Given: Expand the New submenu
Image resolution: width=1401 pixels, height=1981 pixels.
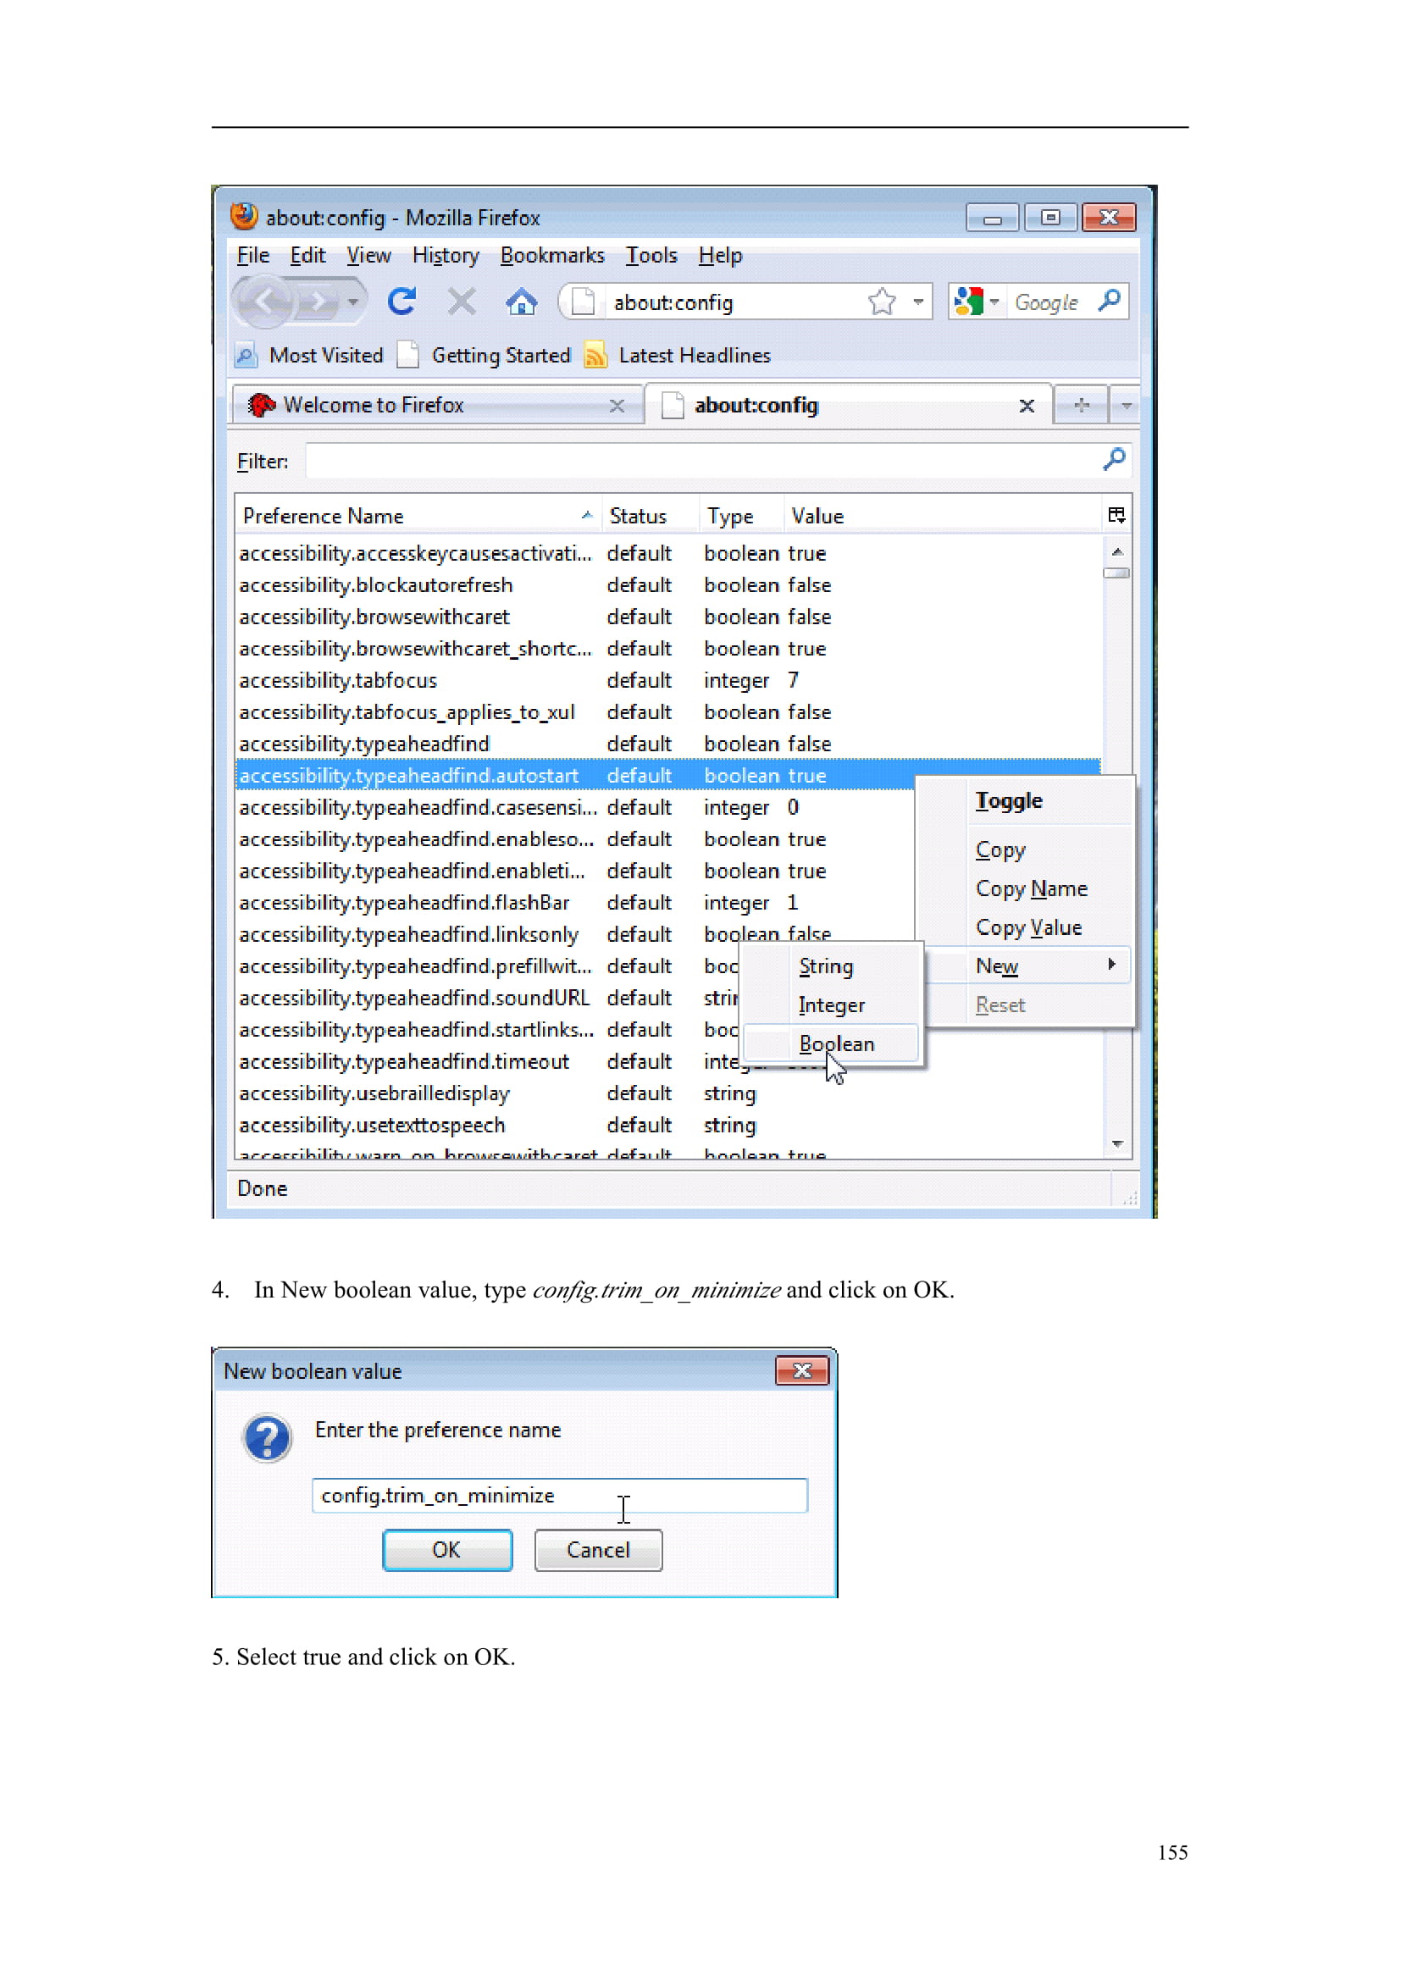Looking at the screenshot, I should (x=1025, y=966).
